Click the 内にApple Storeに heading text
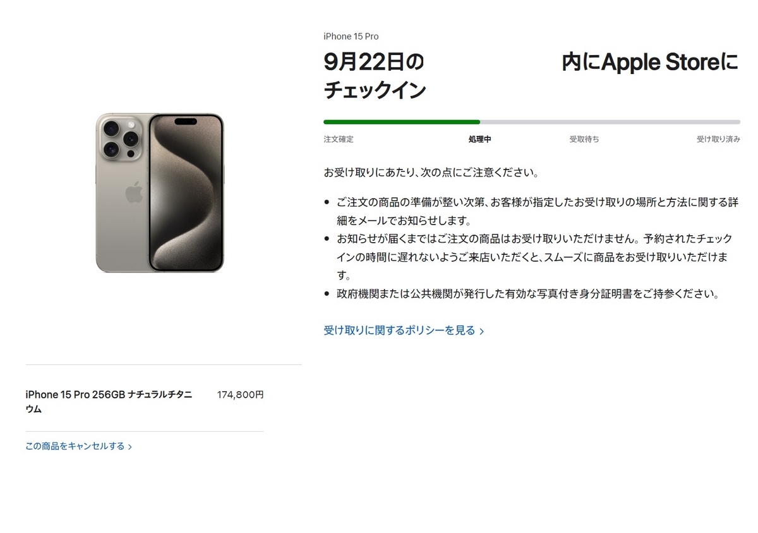Image resolution: width=758 pixels, height=533 pixels. click(x=650, y=63)
